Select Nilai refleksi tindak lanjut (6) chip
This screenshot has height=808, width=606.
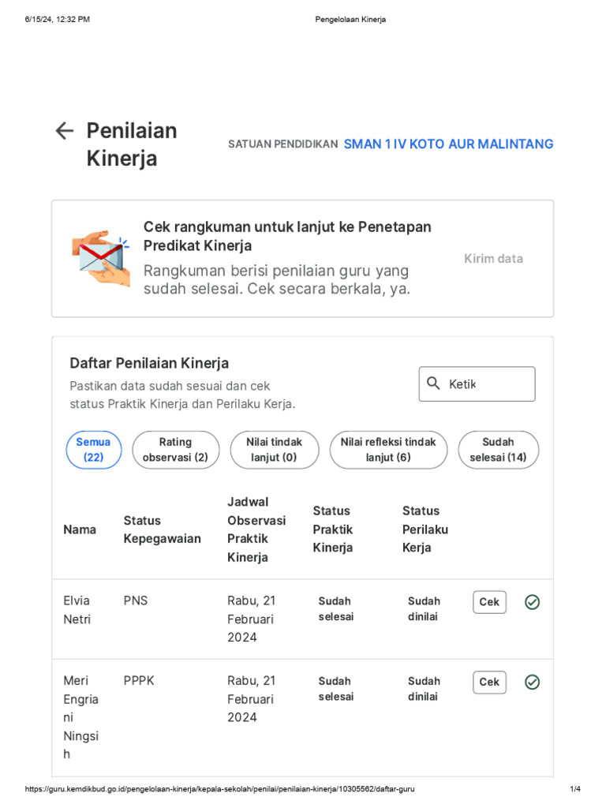[388, 450]
